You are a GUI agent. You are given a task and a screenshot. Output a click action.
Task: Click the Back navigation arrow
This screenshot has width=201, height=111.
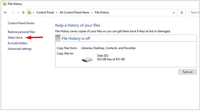click(x=6, y=13)
